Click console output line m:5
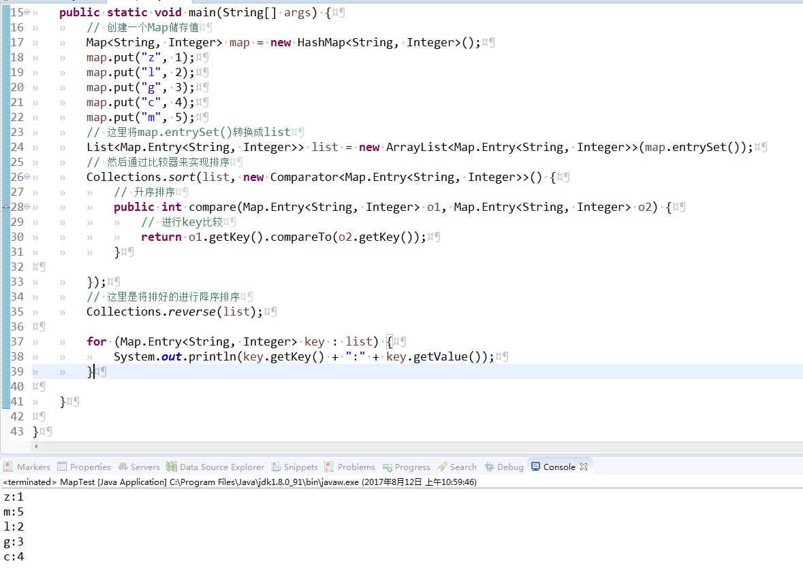 [14, 512]
